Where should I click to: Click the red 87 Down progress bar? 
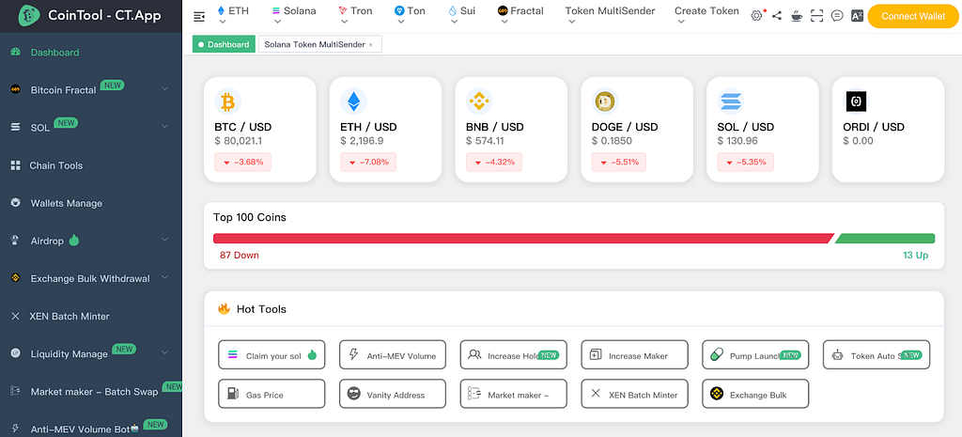[x=523, y=238]
